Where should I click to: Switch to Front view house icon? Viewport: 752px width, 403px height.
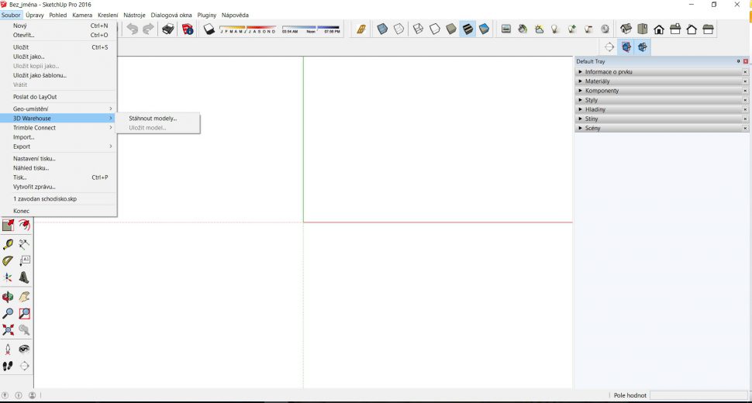[659, 29]
